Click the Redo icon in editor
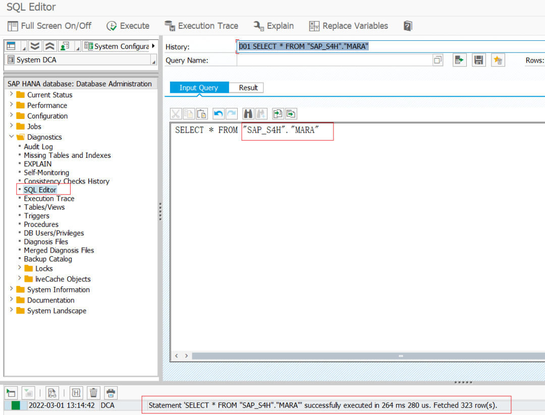 pyautogui.click(x=232, y=113)
